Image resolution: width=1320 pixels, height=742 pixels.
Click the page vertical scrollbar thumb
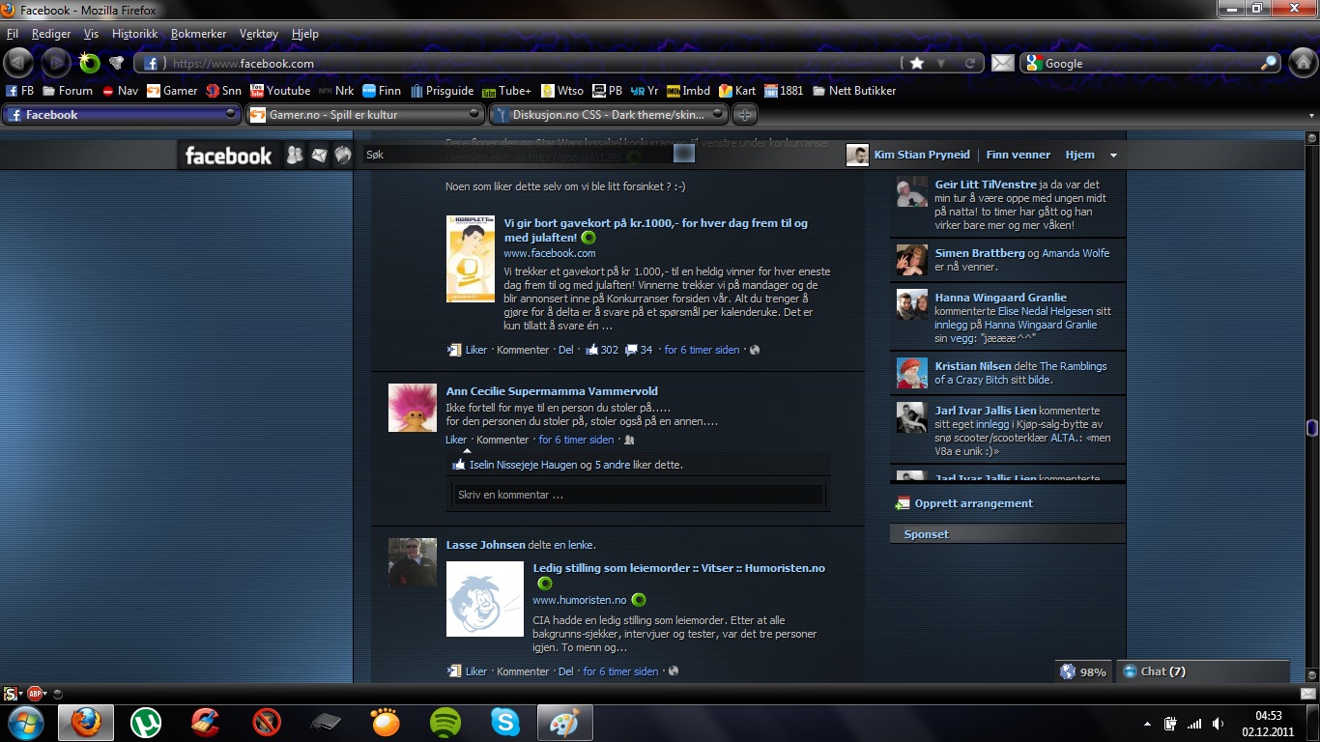[x=1311, y=427]
